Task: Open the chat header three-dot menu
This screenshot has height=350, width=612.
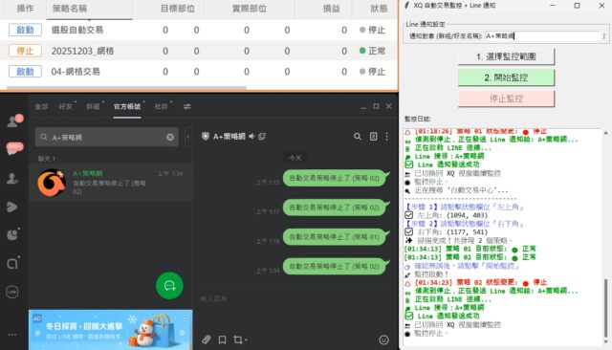Action: (x=386, y=136)
